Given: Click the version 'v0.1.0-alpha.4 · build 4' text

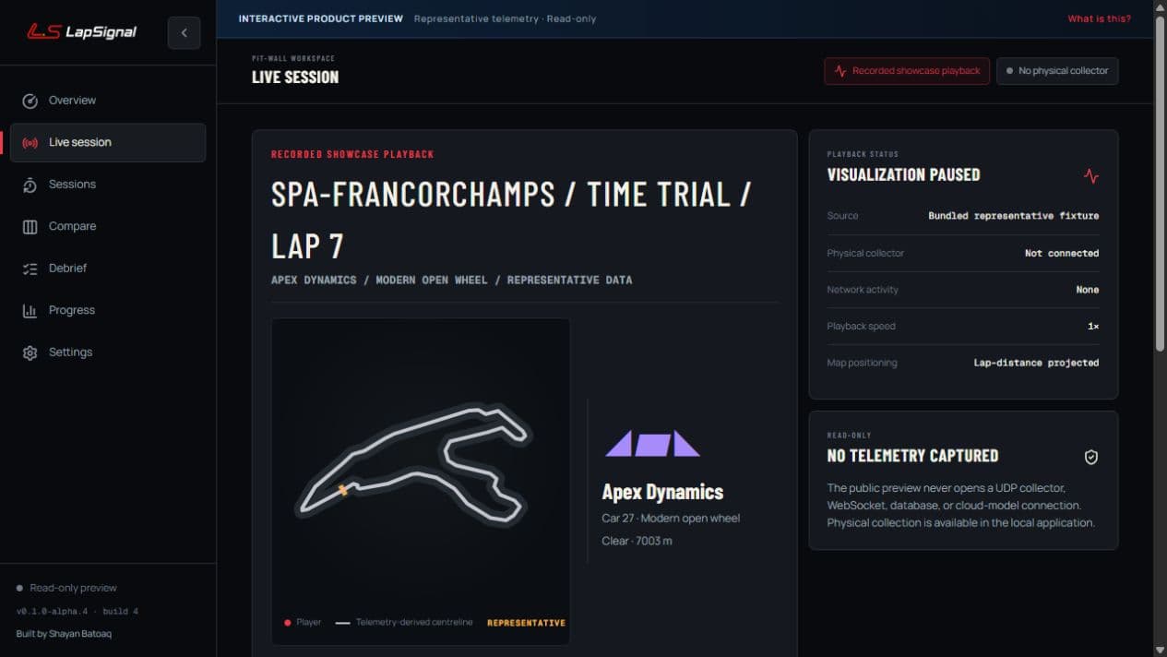Looking at the screenshot, I should coord(77,612).
